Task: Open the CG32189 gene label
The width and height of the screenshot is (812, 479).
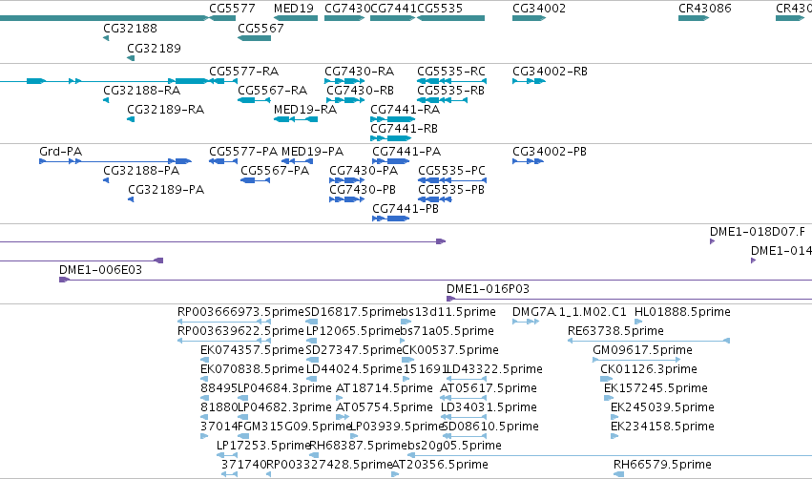Action: click(154, 49)
